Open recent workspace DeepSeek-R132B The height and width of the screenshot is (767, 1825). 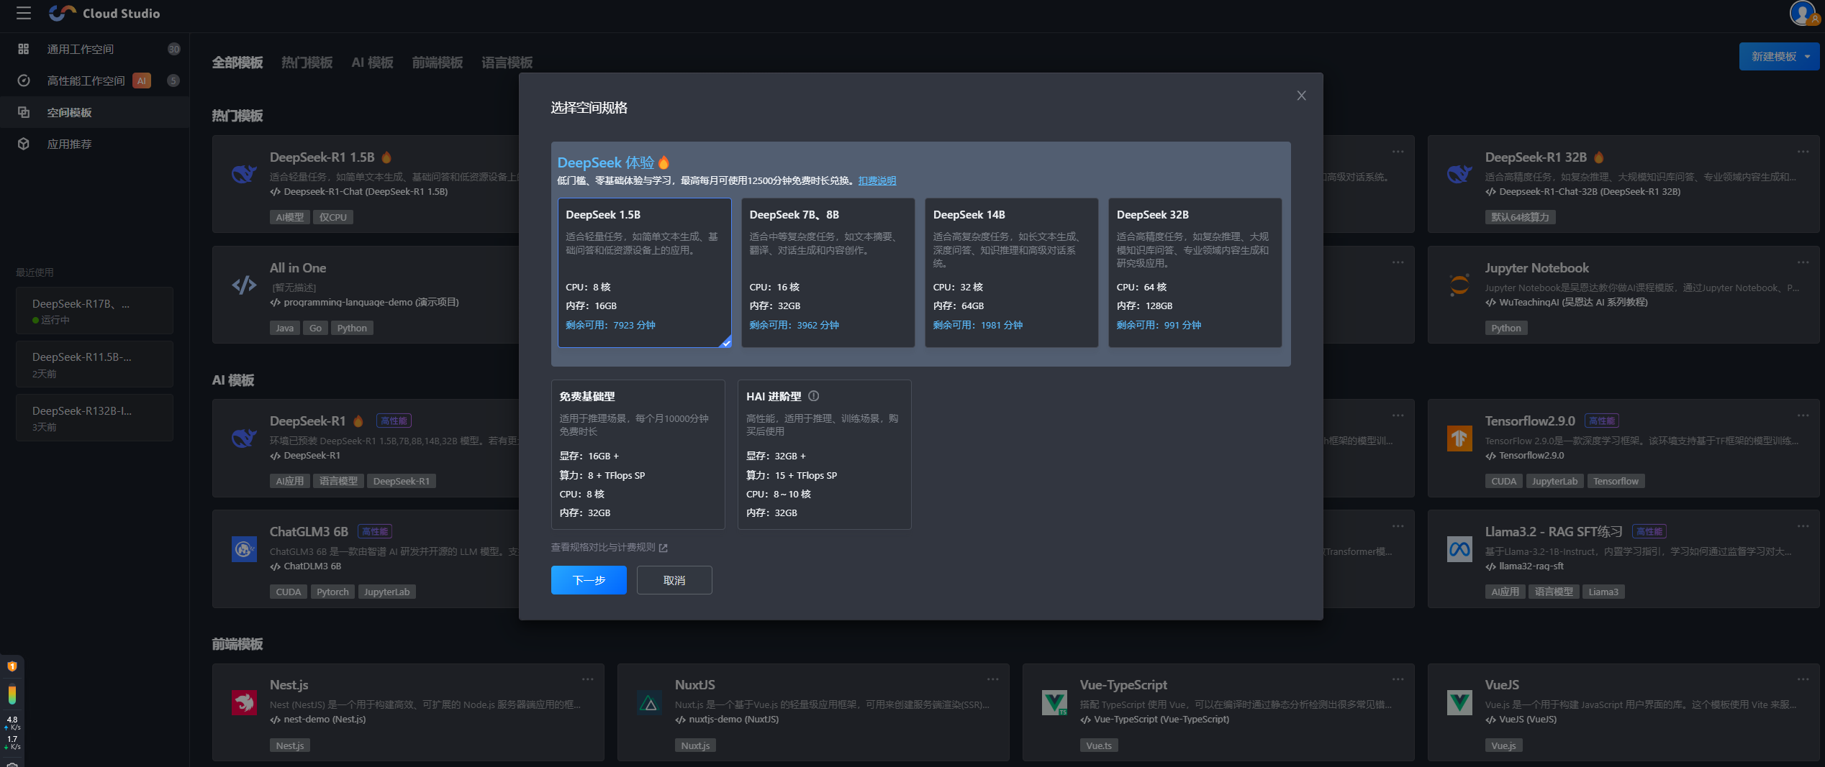[x=94, y=418]
